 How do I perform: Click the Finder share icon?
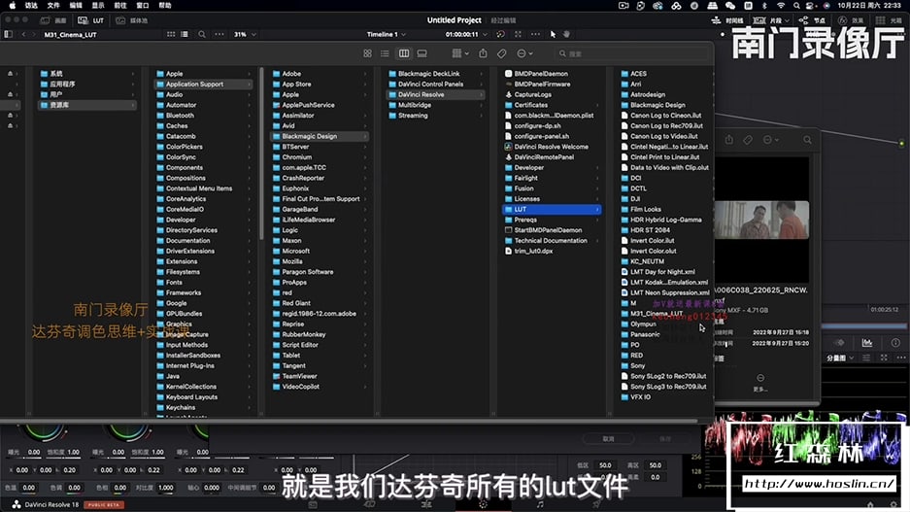[x=481, y=52]
